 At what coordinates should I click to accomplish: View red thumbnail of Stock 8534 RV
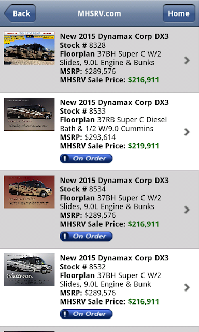coord(29,192)
